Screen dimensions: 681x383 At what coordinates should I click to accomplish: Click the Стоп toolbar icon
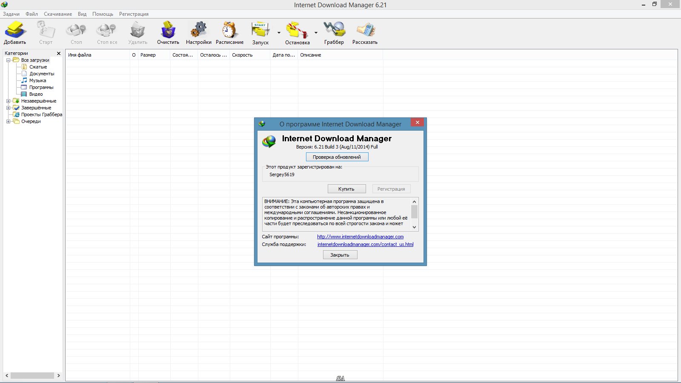pos(76,30)
